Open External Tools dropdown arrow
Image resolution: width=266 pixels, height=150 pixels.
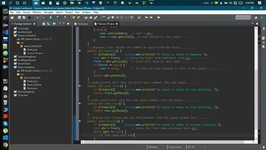tap(69, 17)
